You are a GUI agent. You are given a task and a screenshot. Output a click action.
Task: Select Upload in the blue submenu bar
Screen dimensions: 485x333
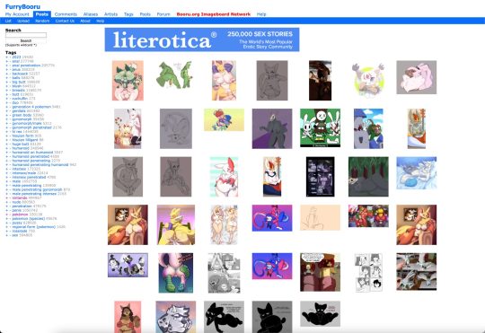point(23,21)
